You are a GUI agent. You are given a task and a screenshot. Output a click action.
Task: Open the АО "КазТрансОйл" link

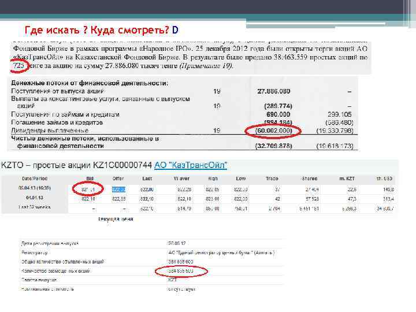tap(191, 165)
